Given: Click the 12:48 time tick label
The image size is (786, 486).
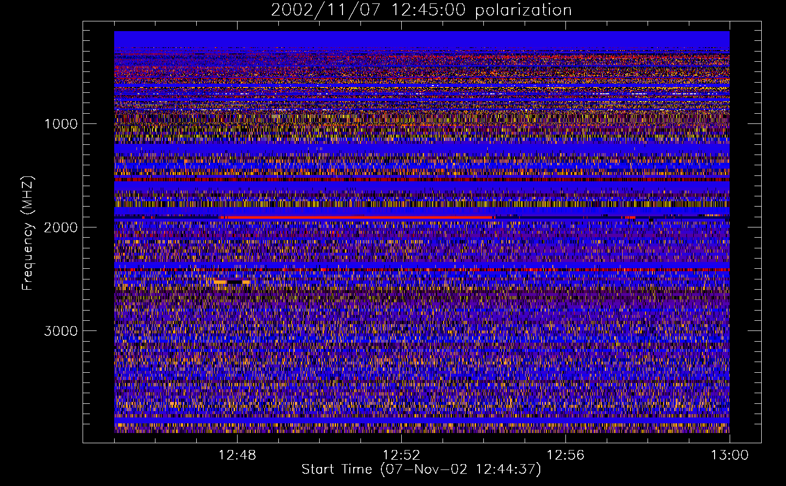Looking at the screenshot, I should [237, 455].
